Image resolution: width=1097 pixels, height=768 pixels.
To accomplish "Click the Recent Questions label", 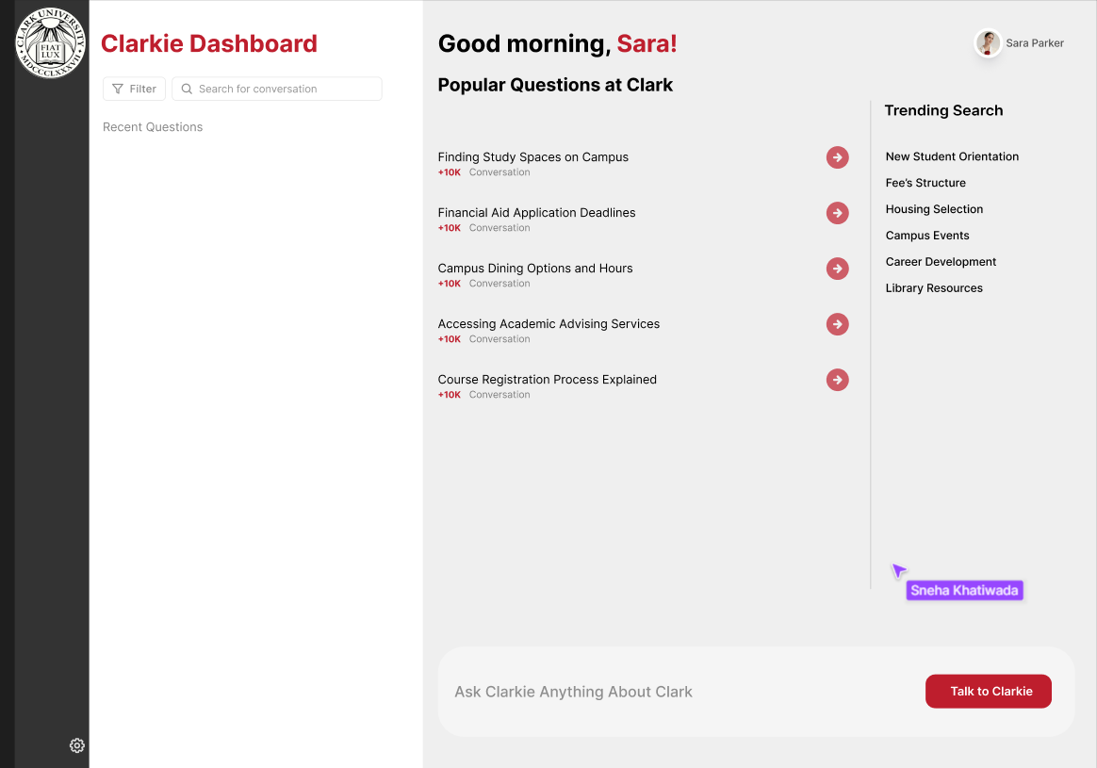I will point(153,127).
